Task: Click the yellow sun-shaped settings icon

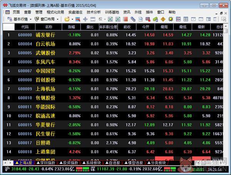Action: click(171, 19)
